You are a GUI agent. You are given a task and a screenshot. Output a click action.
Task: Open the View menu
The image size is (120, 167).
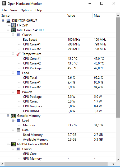tap(13, 10)
